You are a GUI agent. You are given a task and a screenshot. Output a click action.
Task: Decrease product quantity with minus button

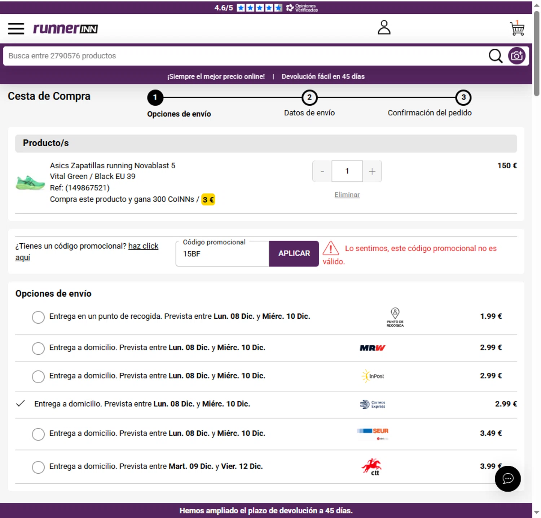322,171
